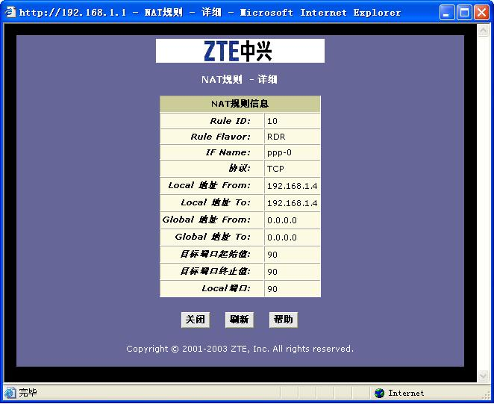Click the Global 地址 To value 0.0.0.0
The height and width of the screenshot is (404, 494).
(x=282, y=237)
